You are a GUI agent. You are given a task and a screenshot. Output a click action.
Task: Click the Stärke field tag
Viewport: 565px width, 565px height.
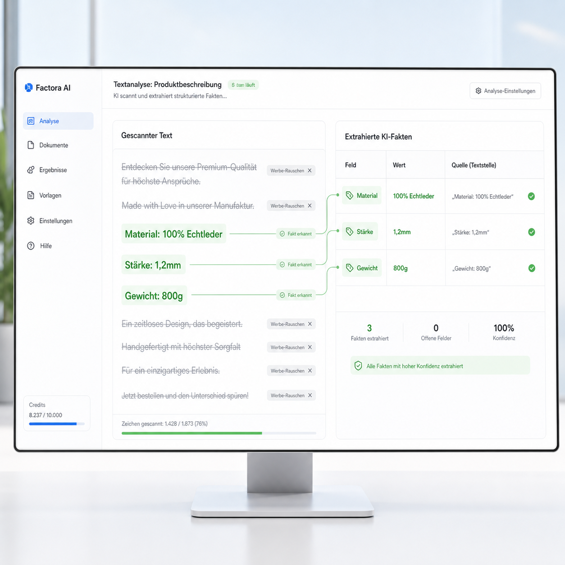click(x=360, y=232)
